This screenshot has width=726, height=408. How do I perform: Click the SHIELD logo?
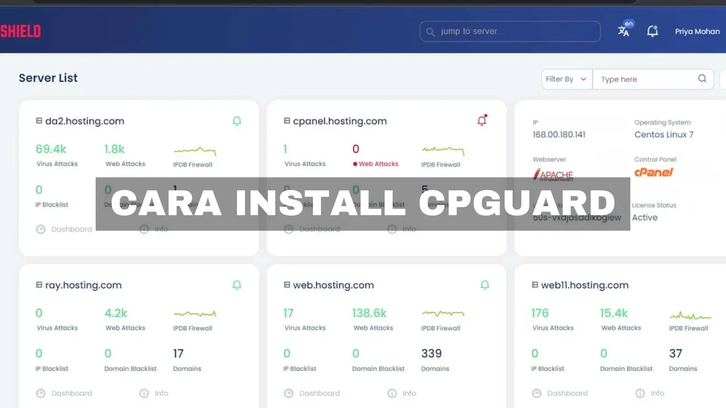tap(20, 31)
